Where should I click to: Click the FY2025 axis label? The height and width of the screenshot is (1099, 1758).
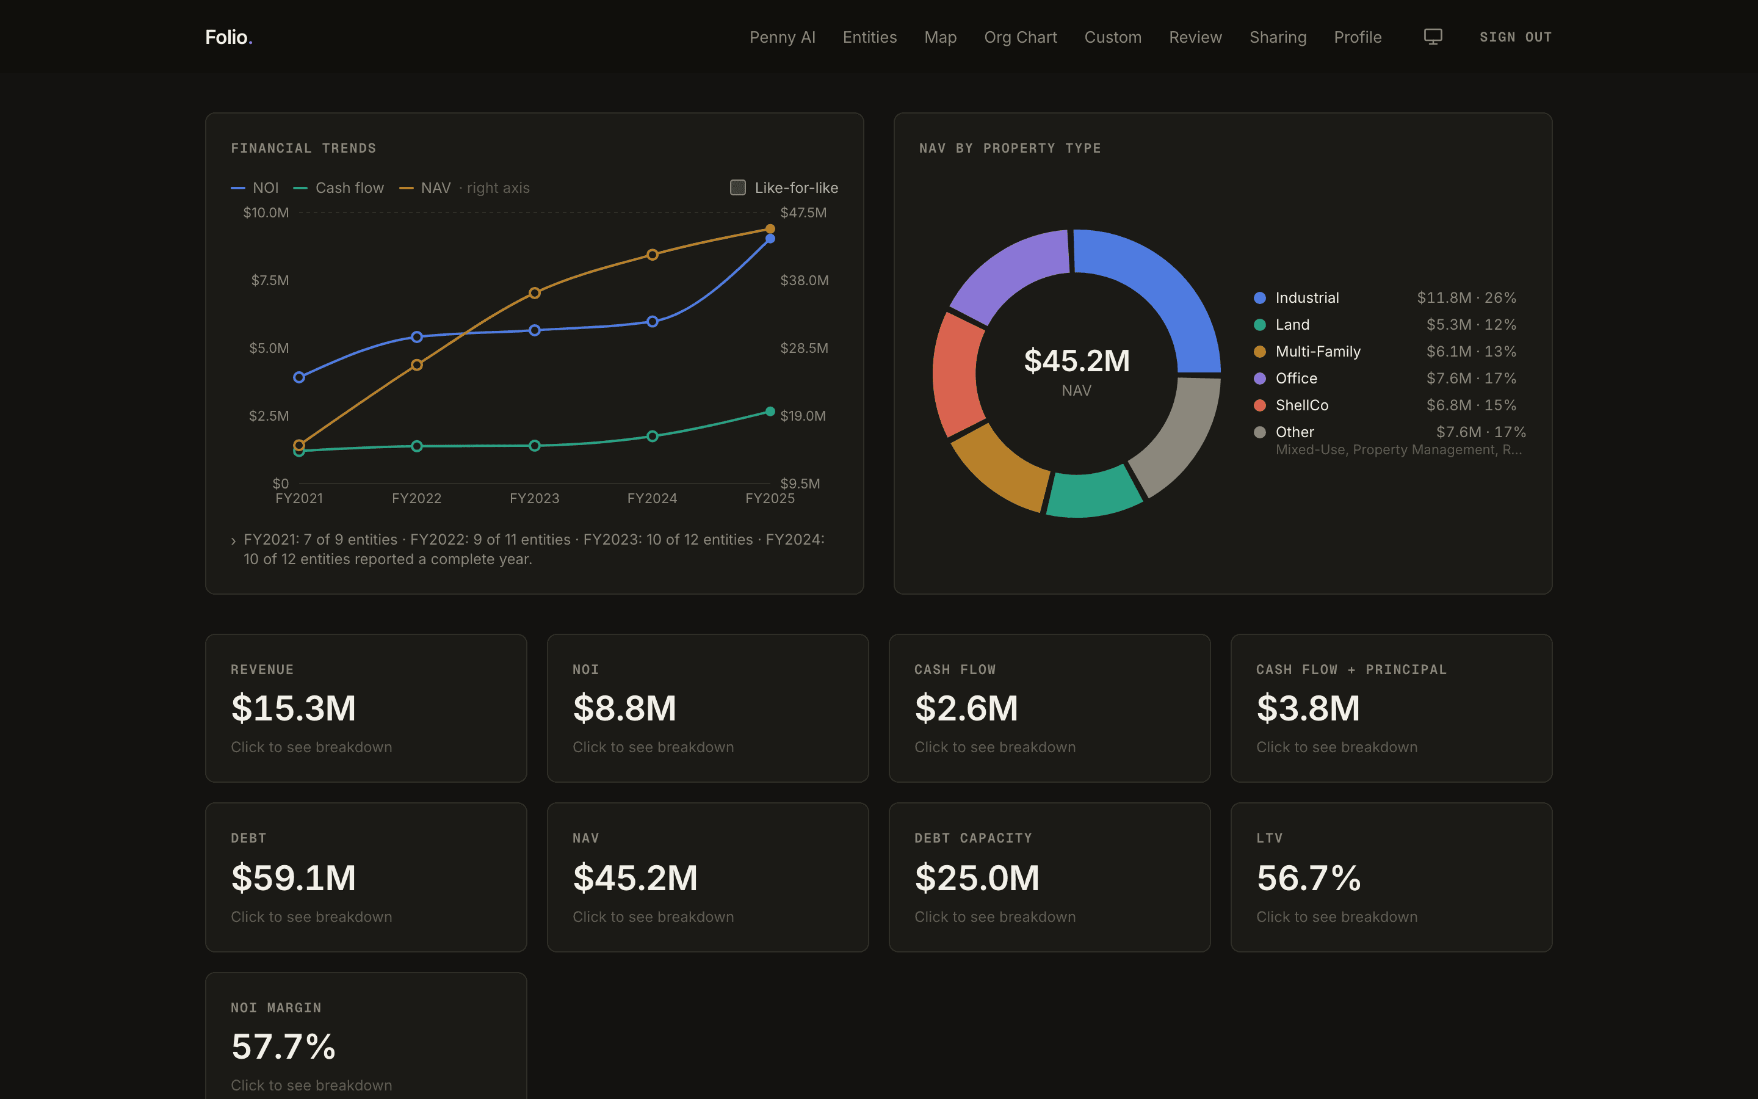coord(770,499)
